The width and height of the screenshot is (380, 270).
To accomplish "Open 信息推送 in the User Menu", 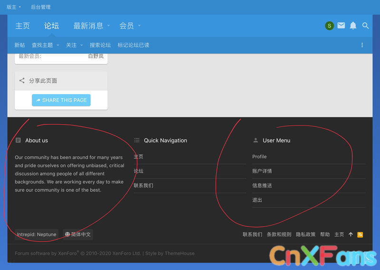I will [x=262, y=186].
